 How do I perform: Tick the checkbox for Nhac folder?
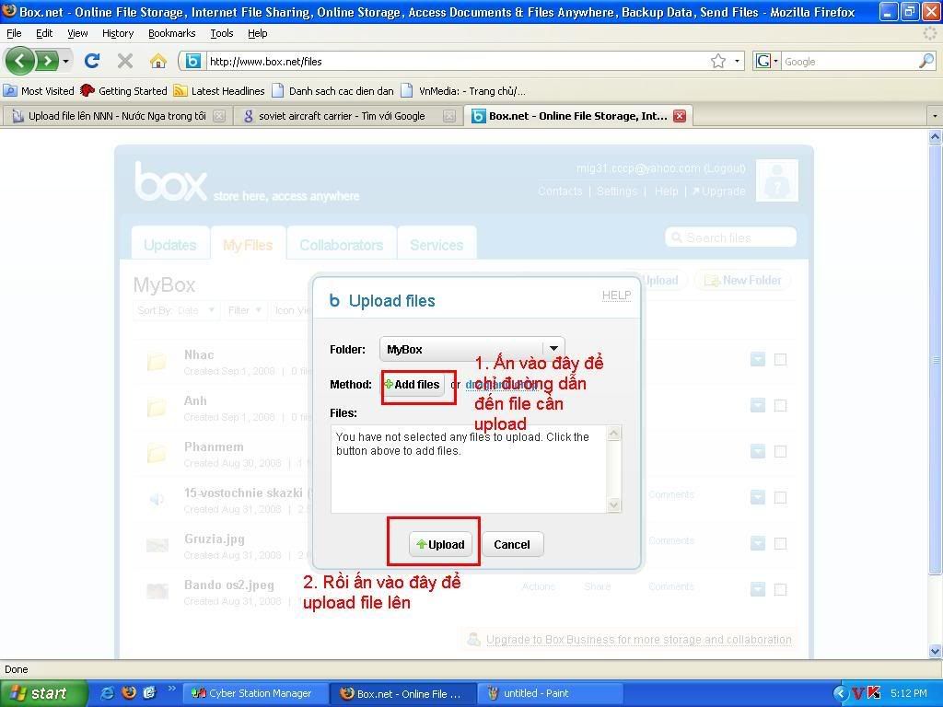pos(780,359)
